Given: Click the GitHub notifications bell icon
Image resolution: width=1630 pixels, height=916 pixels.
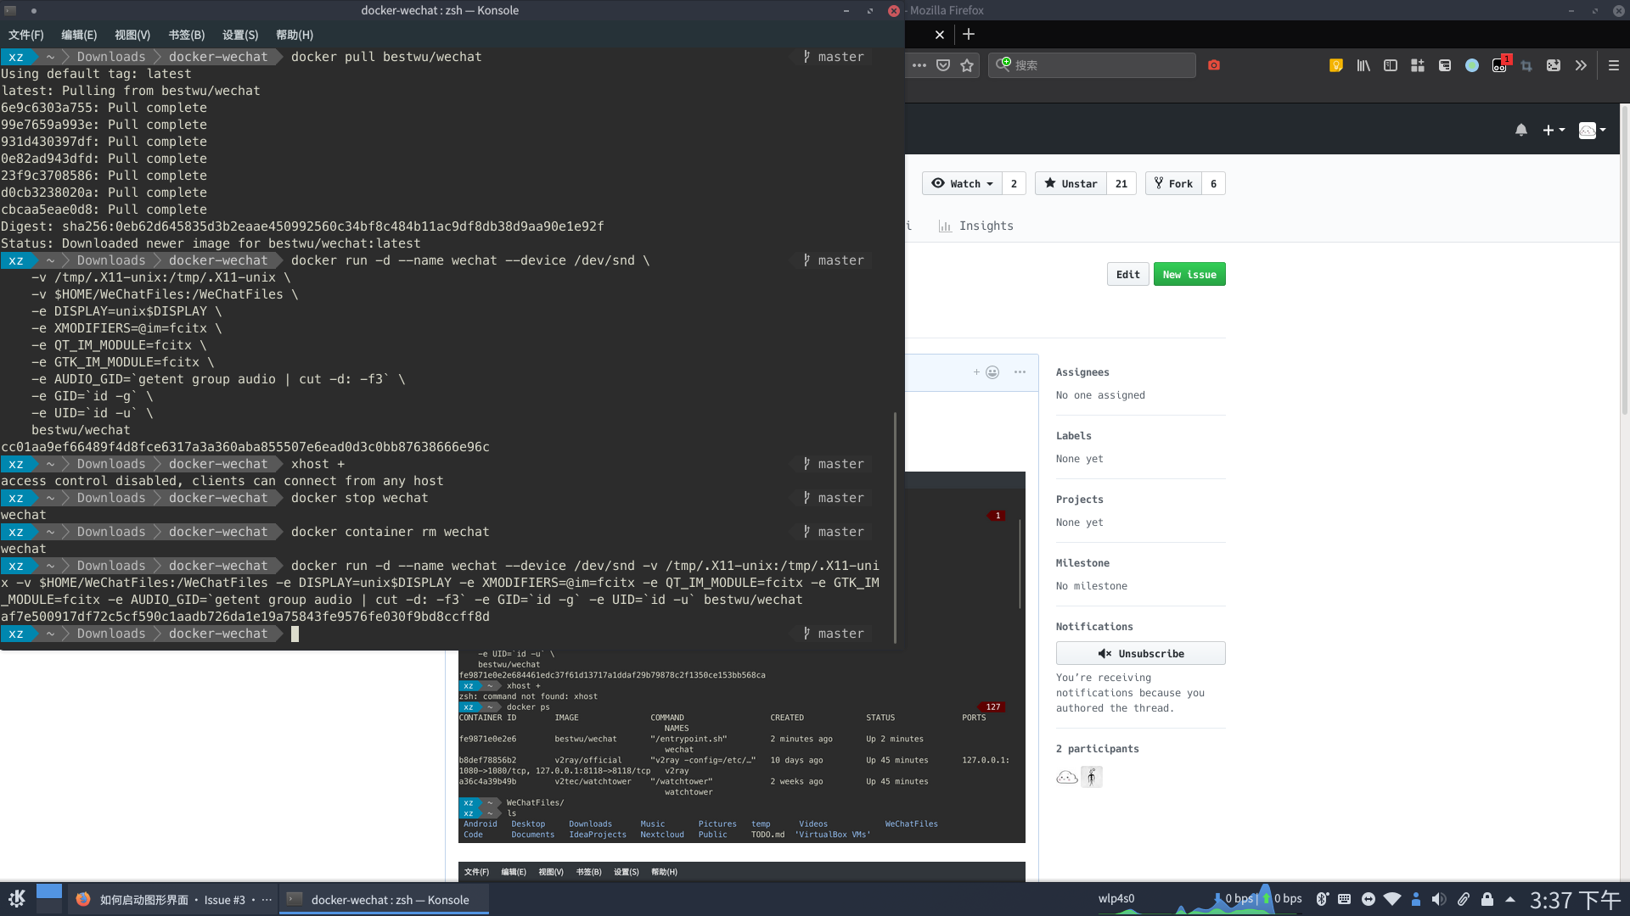Looking at the screenshot, I should (x=1521, y=130).
